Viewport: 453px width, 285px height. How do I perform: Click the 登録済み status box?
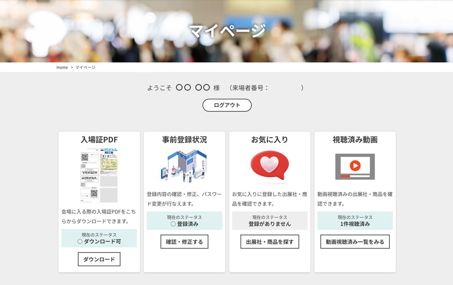[x=184, y=220]
